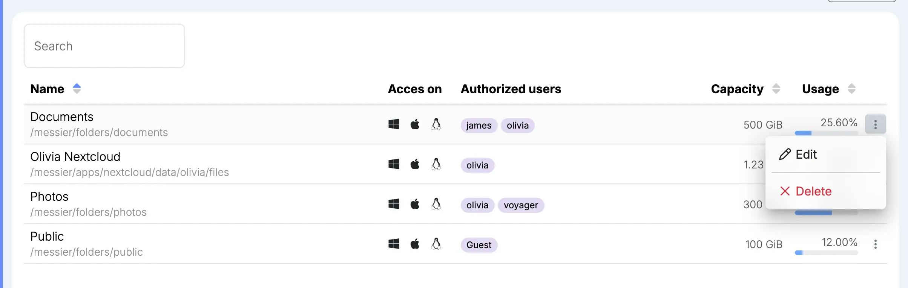
Task: Click the 100 GiB capacity value
Action: (764, 244)
